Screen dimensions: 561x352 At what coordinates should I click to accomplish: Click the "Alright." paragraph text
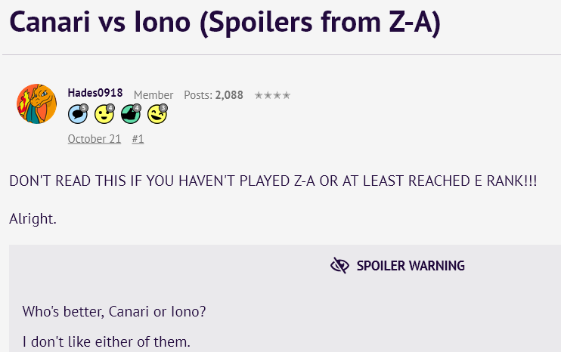coord(33,219)
